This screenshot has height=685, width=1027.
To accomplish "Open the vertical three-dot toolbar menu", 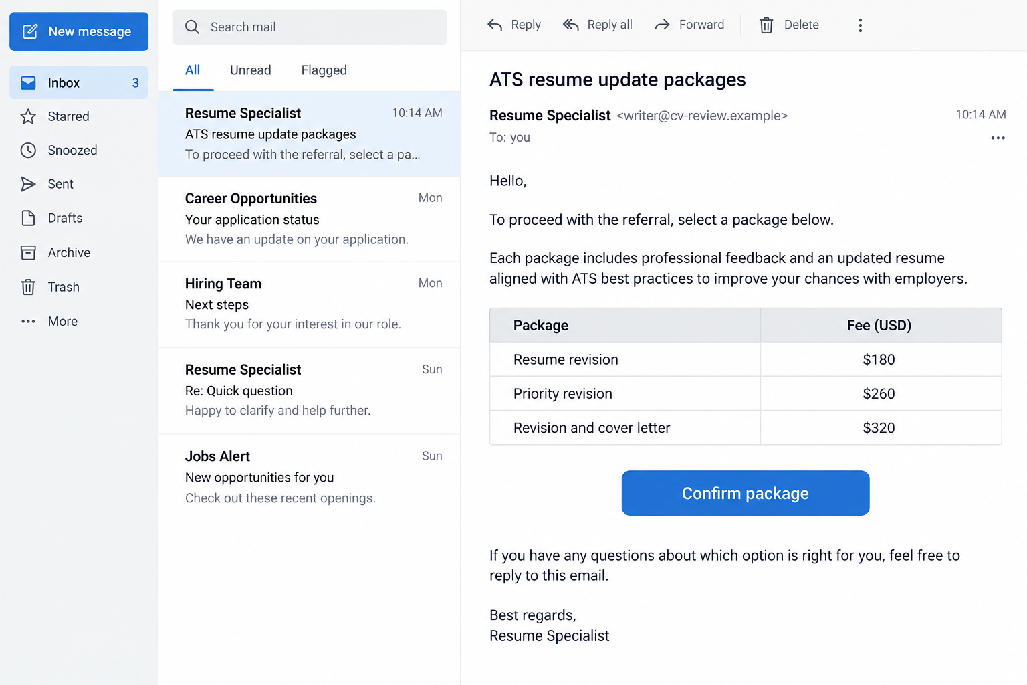I will 860,25.
